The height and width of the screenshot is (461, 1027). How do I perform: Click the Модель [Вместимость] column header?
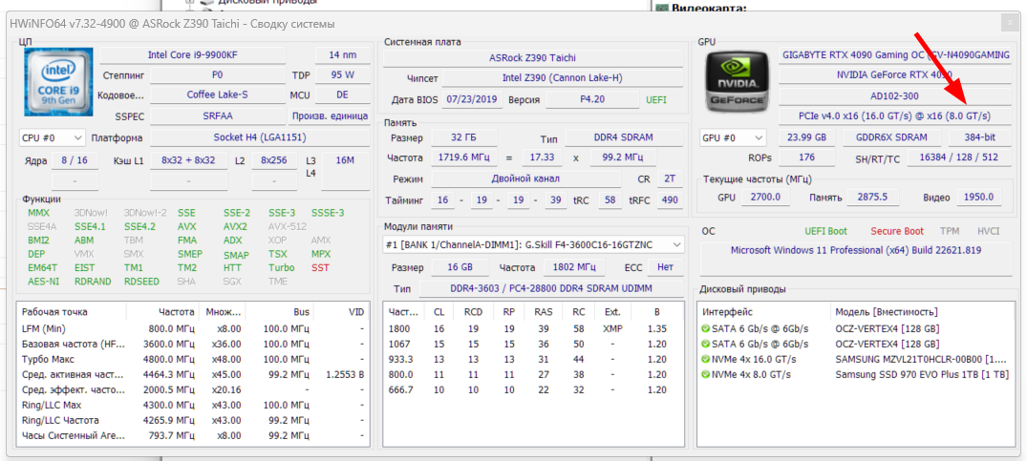[x=924, y=312]
